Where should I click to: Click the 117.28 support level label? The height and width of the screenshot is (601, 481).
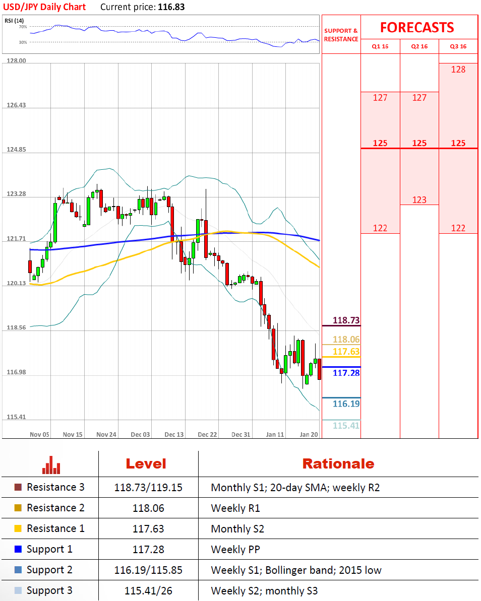(346, 373)
